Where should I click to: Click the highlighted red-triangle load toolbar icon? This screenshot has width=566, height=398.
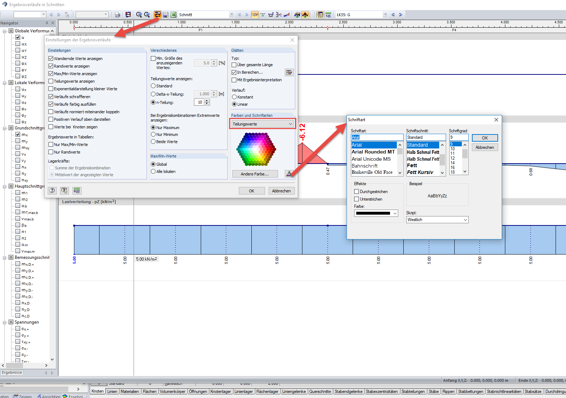305,15
